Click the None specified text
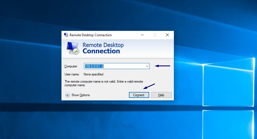The width and height of the screenshot is (257, 139). (93, 74)
